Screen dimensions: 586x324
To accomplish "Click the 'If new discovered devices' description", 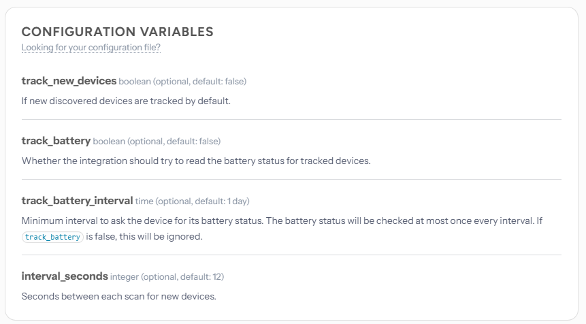I will [x=126, y=101].
